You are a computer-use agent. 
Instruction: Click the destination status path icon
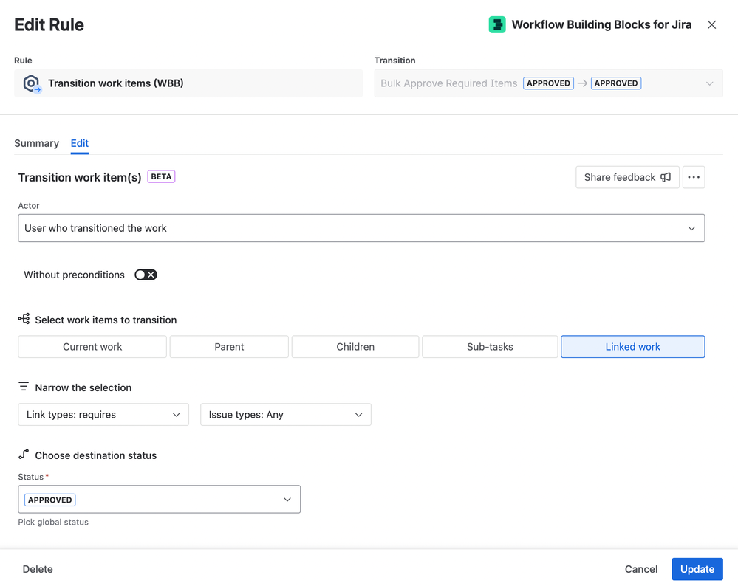(24, 455)
